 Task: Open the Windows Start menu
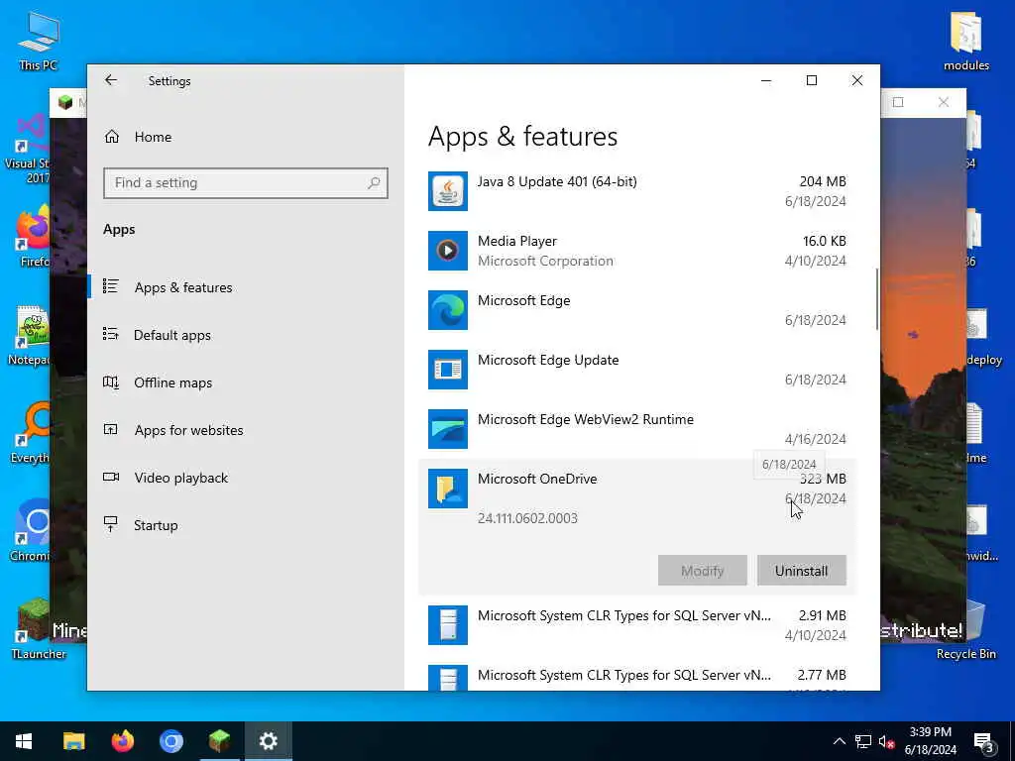[24, 741]
